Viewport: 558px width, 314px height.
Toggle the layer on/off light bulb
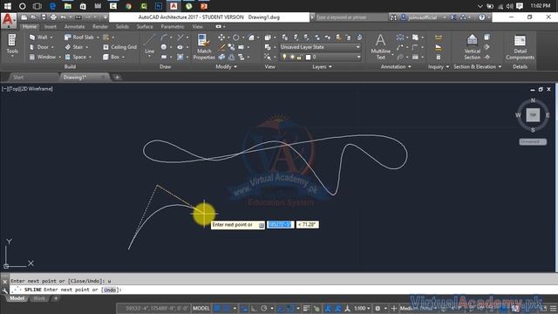point(284,57)
